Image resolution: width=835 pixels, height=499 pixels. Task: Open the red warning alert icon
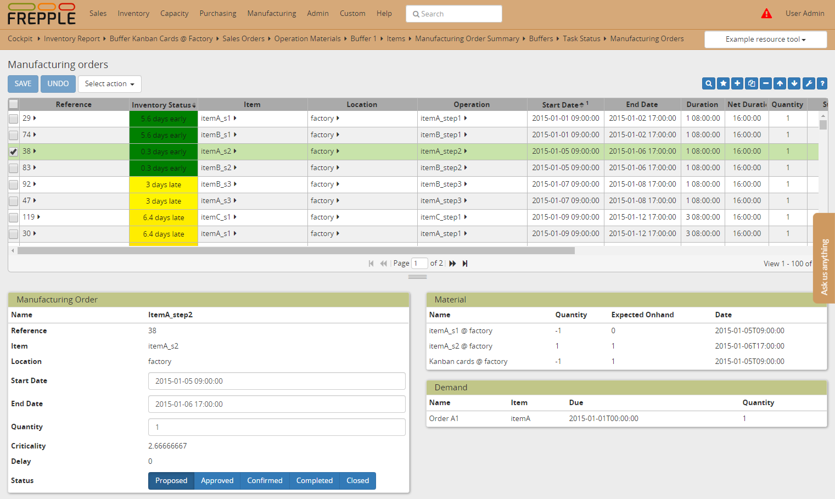coord(766,14)
